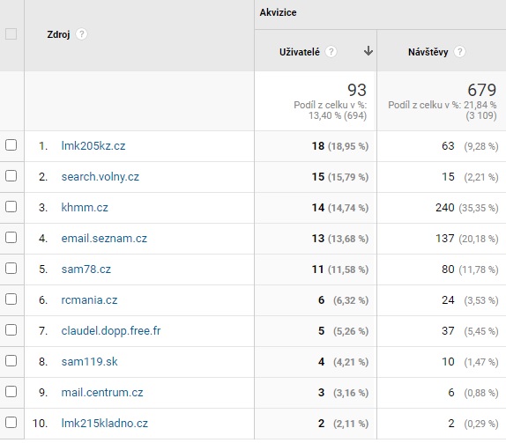Follow the sam78.cz source link

(x=86, y=269)
